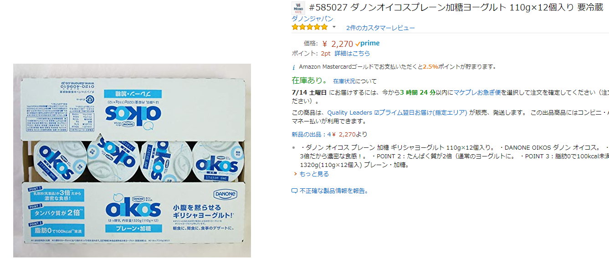Click the ¥ 2,270 price text
Image resolution: width=609 pixels, height=267 pixels.
(338, 44)
